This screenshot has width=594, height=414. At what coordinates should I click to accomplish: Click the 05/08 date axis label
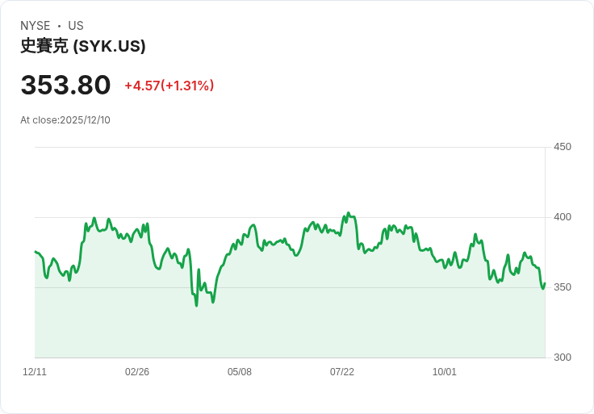coord(240,372)
